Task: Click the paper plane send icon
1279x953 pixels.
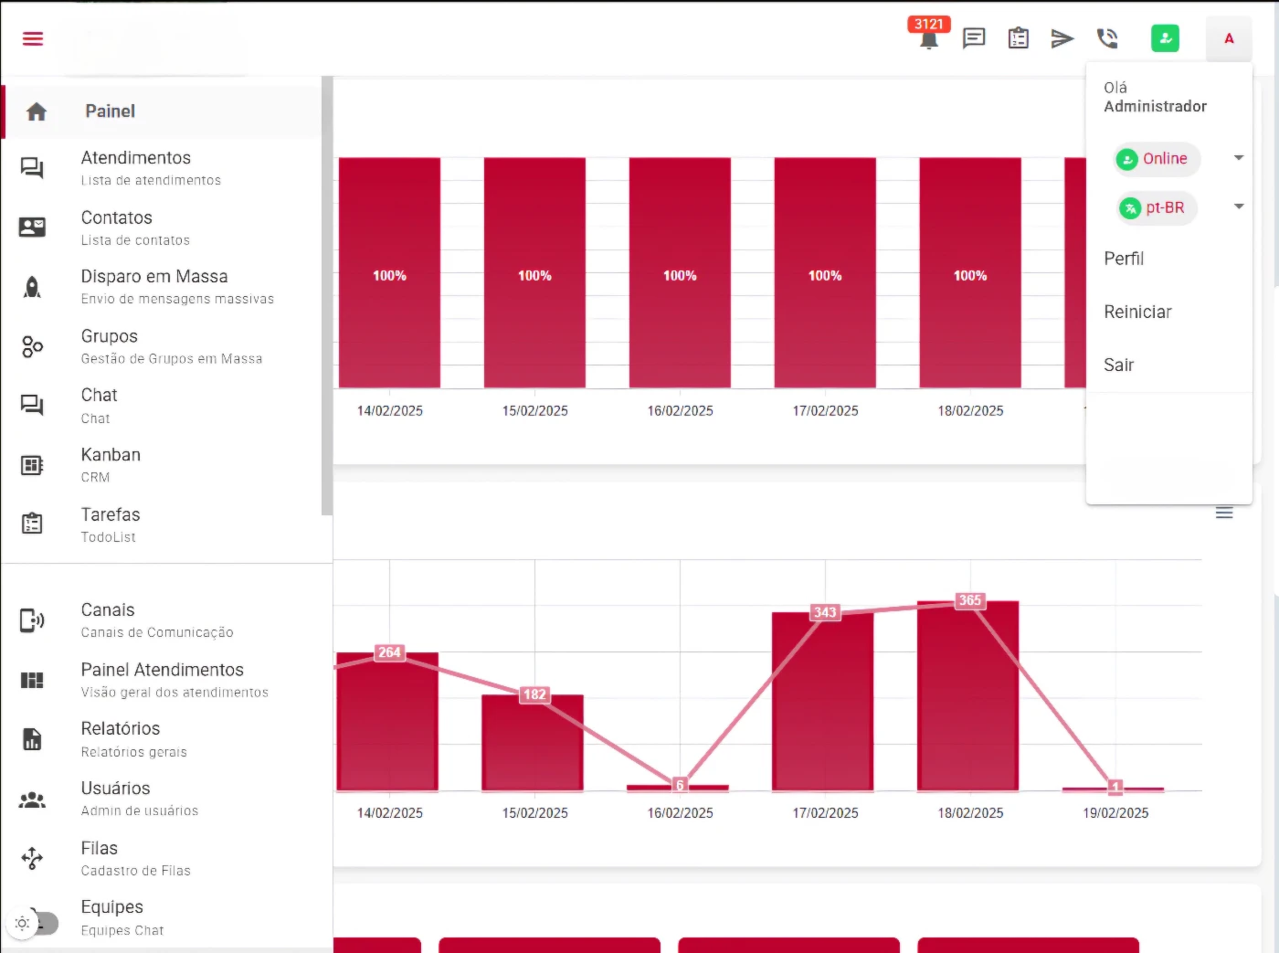Action: tap(1062, 38)
